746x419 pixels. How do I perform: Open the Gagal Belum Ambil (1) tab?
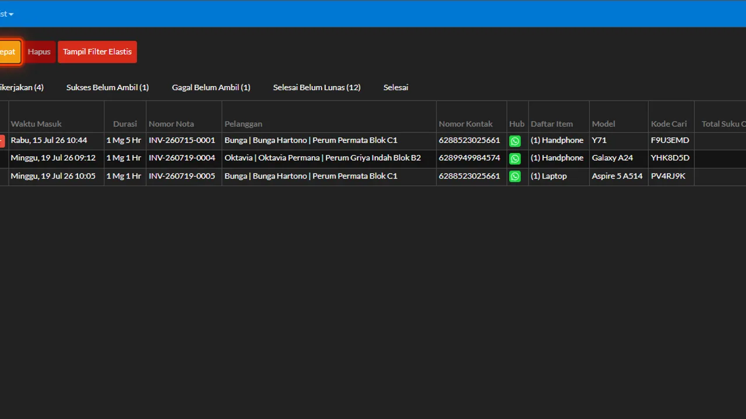click(211, 87)
